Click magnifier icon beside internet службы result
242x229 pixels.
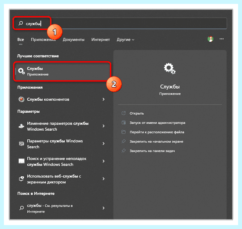click(x=21, y=208)
